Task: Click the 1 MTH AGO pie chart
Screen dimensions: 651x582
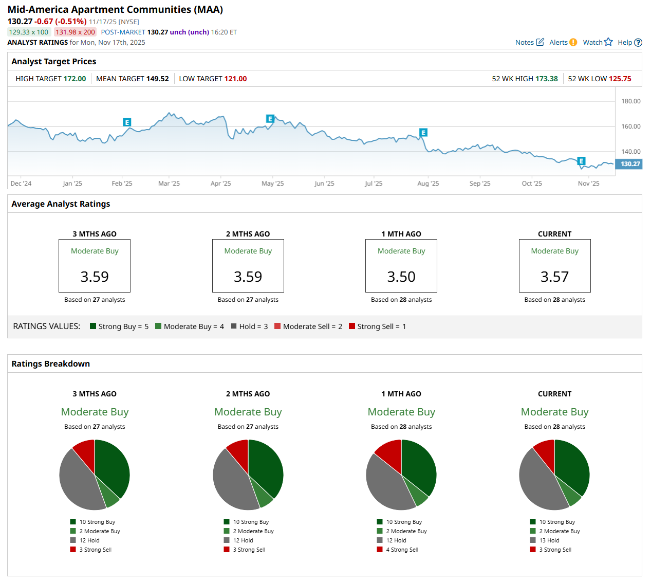Action: tap(401, 475)
